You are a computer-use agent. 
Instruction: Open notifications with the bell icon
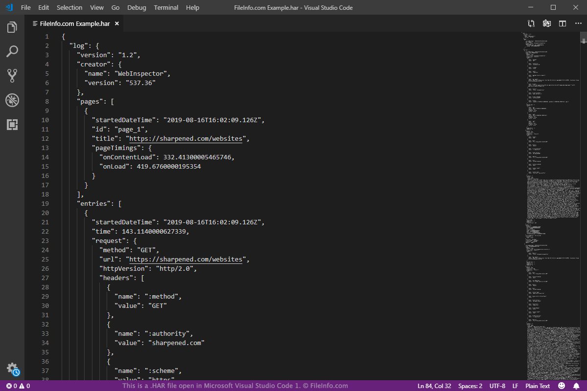(576, 386)
